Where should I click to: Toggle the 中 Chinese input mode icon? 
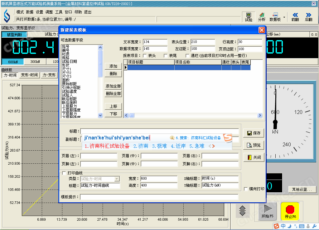coord(283,226)
